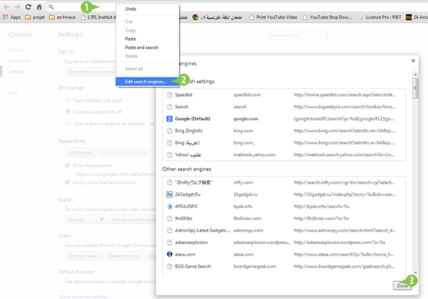The width and height of the screenshot is (428, 299).
Task: Click the Speedbit engine page icon
Action: (170, 95)
